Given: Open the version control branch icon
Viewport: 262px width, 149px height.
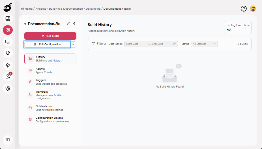Looking at the screenshot, I should 8,53.
